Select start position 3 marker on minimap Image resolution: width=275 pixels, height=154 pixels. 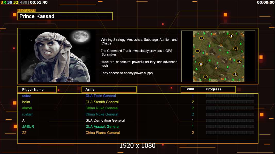pos(239,61)
